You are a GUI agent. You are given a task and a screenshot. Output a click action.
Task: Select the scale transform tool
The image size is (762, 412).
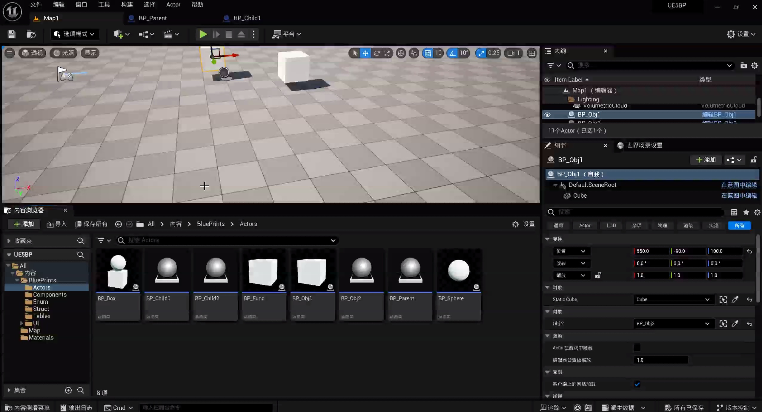click(387, 53)
